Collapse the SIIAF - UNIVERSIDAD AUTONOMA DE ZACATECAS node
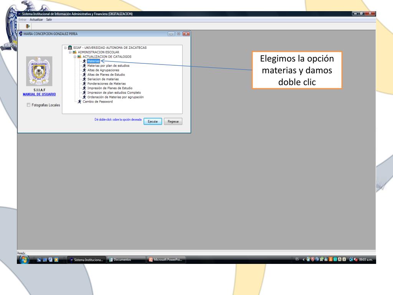 (x=65, y=48)
